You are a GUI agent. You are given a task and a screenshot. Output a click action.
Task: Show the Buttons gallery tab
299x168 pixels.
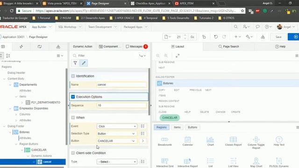(x=192, y=127)
